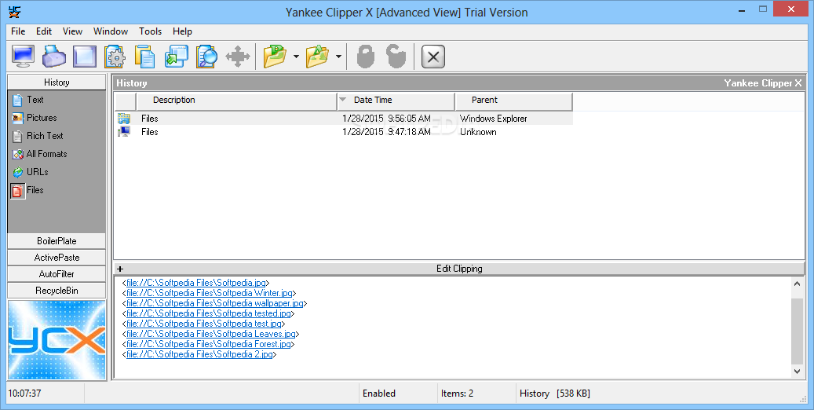Select All Formats filter in sidebar
Image resolution: width=814 pixels, height=410 pixels.
[39, 154]
